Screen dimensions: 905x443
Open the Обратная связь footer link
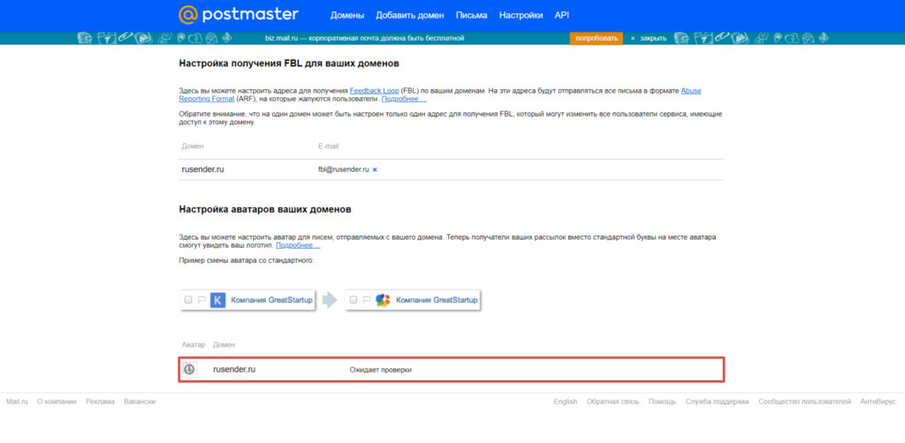613,402
